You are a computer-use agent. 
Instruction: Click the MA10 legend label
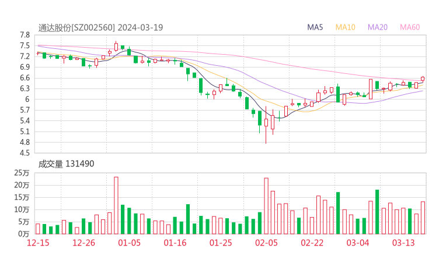pyautogui.click(x=345, y=27)
